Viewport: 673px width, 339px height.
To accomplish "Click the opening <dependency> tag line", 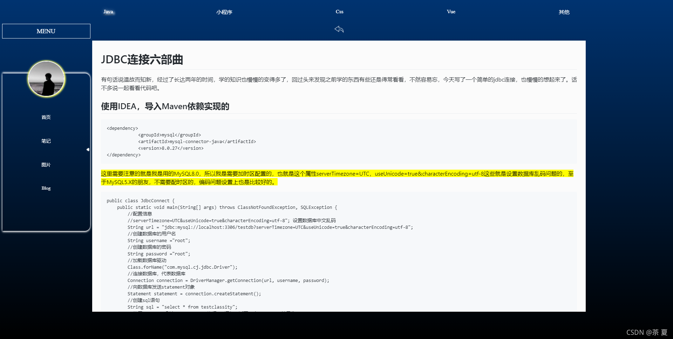I will pyautogui.click(x=122, y=128).
